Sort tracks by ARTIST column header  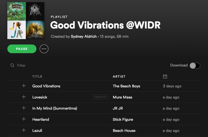pos(119,77)
